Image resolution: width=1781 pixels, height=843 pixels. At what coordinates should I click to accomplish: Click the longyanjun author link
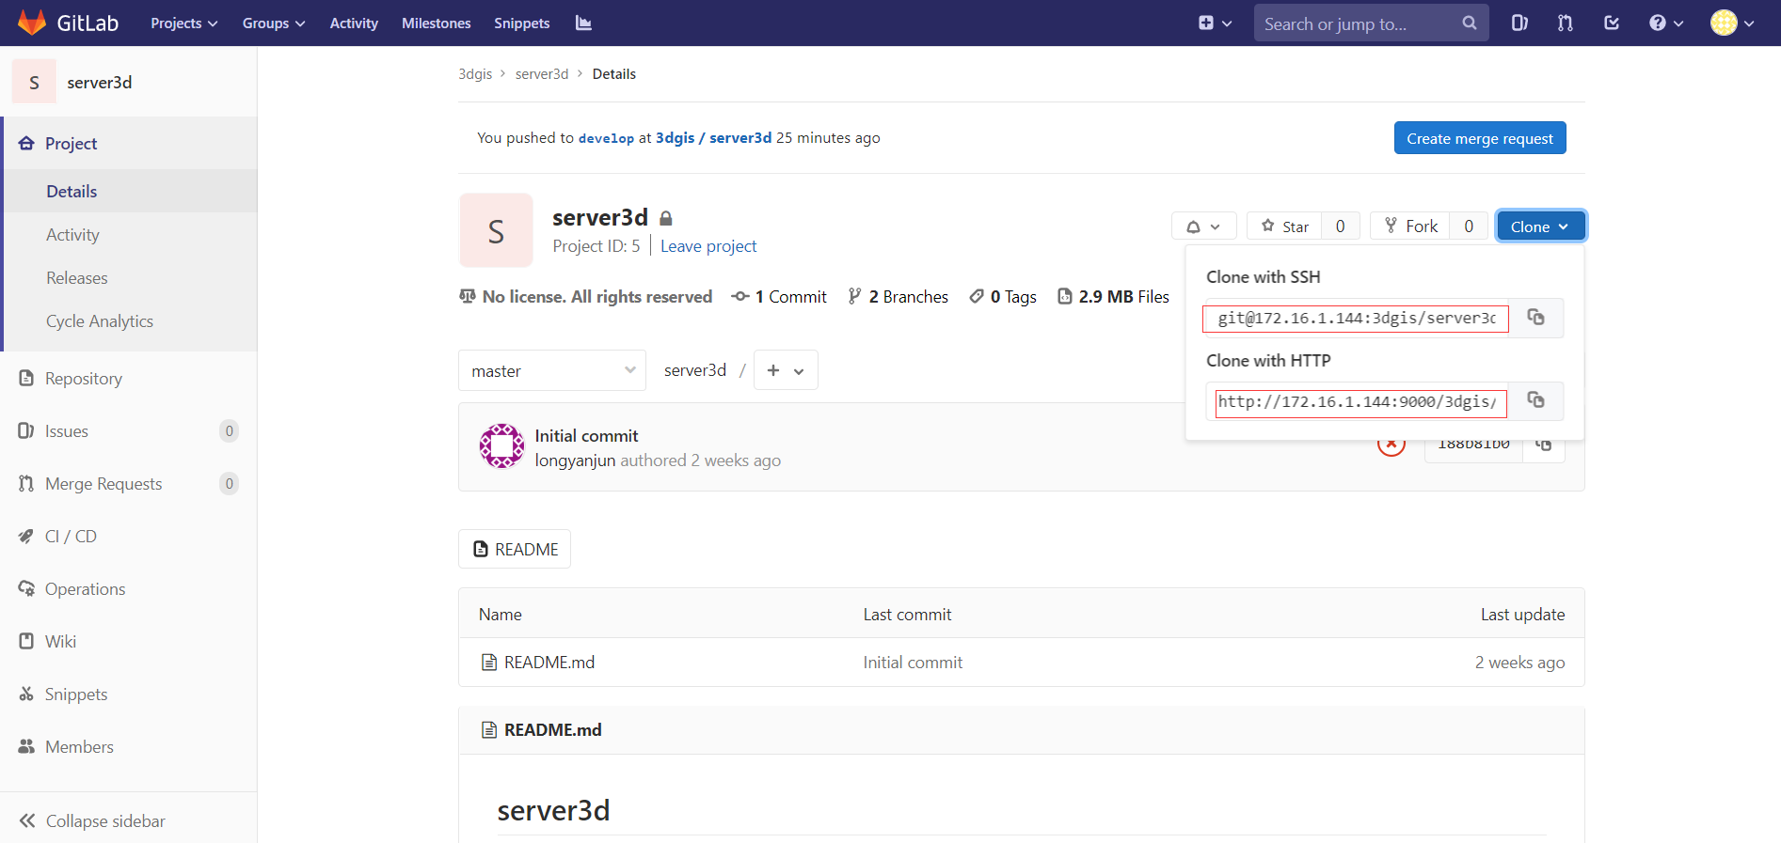pos(575,461)
